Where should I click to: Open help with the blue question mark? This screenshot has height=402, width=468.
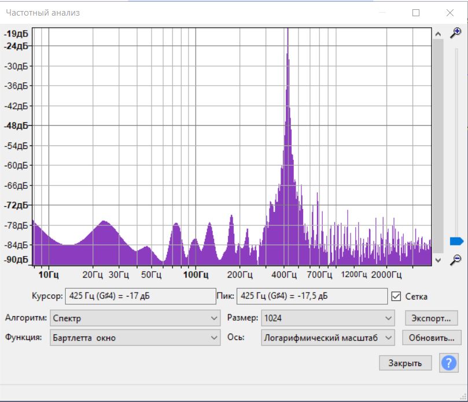pyautogui.click(x=449, y=363)
